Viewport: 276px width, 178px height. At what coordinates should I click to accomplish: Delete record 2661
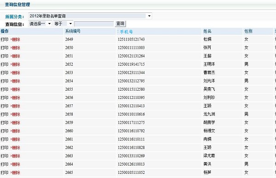(15, 139)
